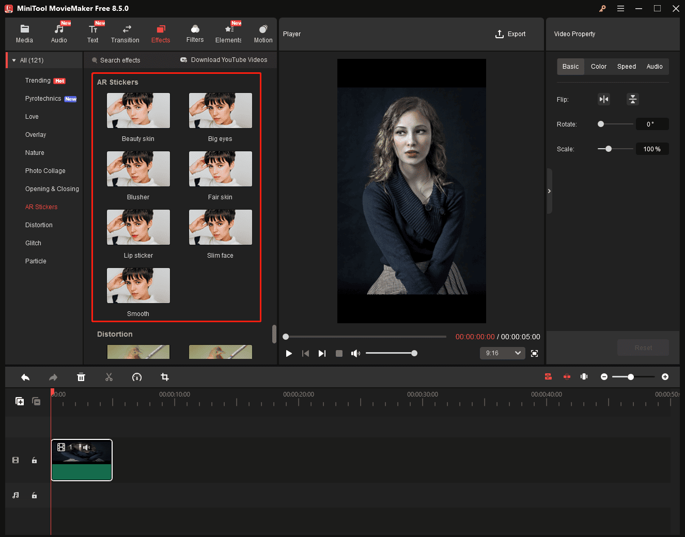Open the Speed control in the timeline toolbar
The width and height of the screenshot is (685, 537).
(x=136, y=377)
